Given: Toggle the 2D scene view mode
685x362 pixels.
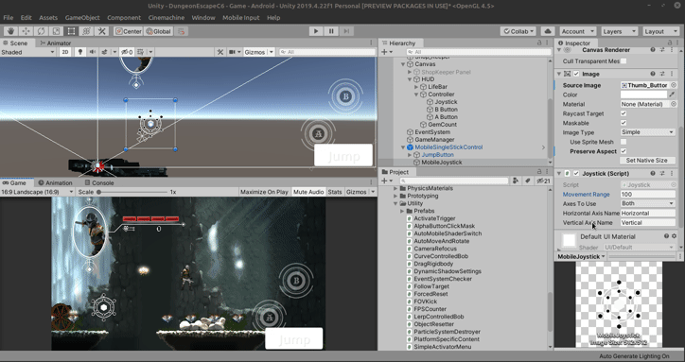Looking at the screenshot, I should tap(65, 52).
